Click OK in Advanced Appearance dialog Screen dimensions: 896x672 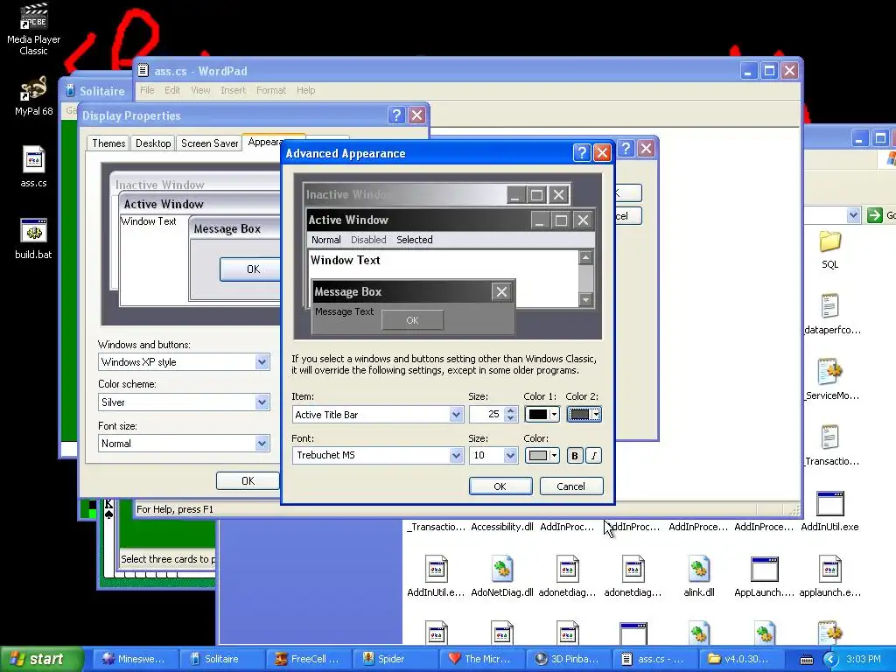pos(500,486)
